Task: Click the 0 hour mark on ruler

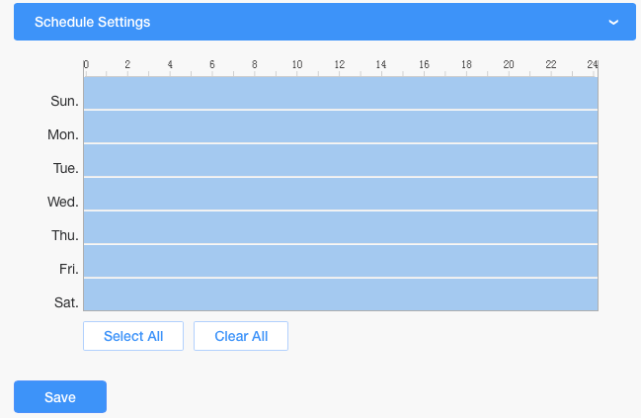Action: pyautogui.click(x=86, y=65)
